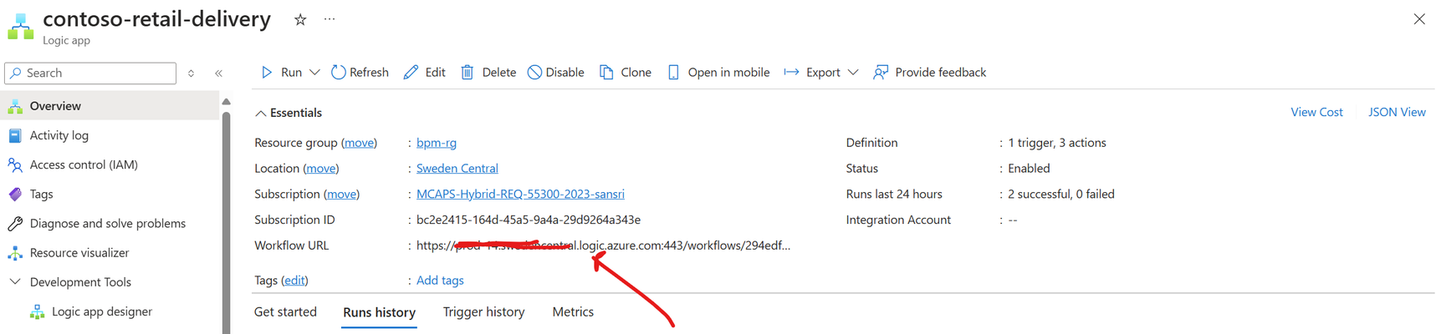Collapse the Essentials section

(261, 113)
